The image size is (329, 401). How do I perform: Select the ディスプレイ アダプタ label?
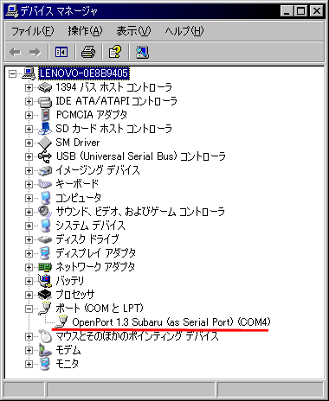(95, 253)
